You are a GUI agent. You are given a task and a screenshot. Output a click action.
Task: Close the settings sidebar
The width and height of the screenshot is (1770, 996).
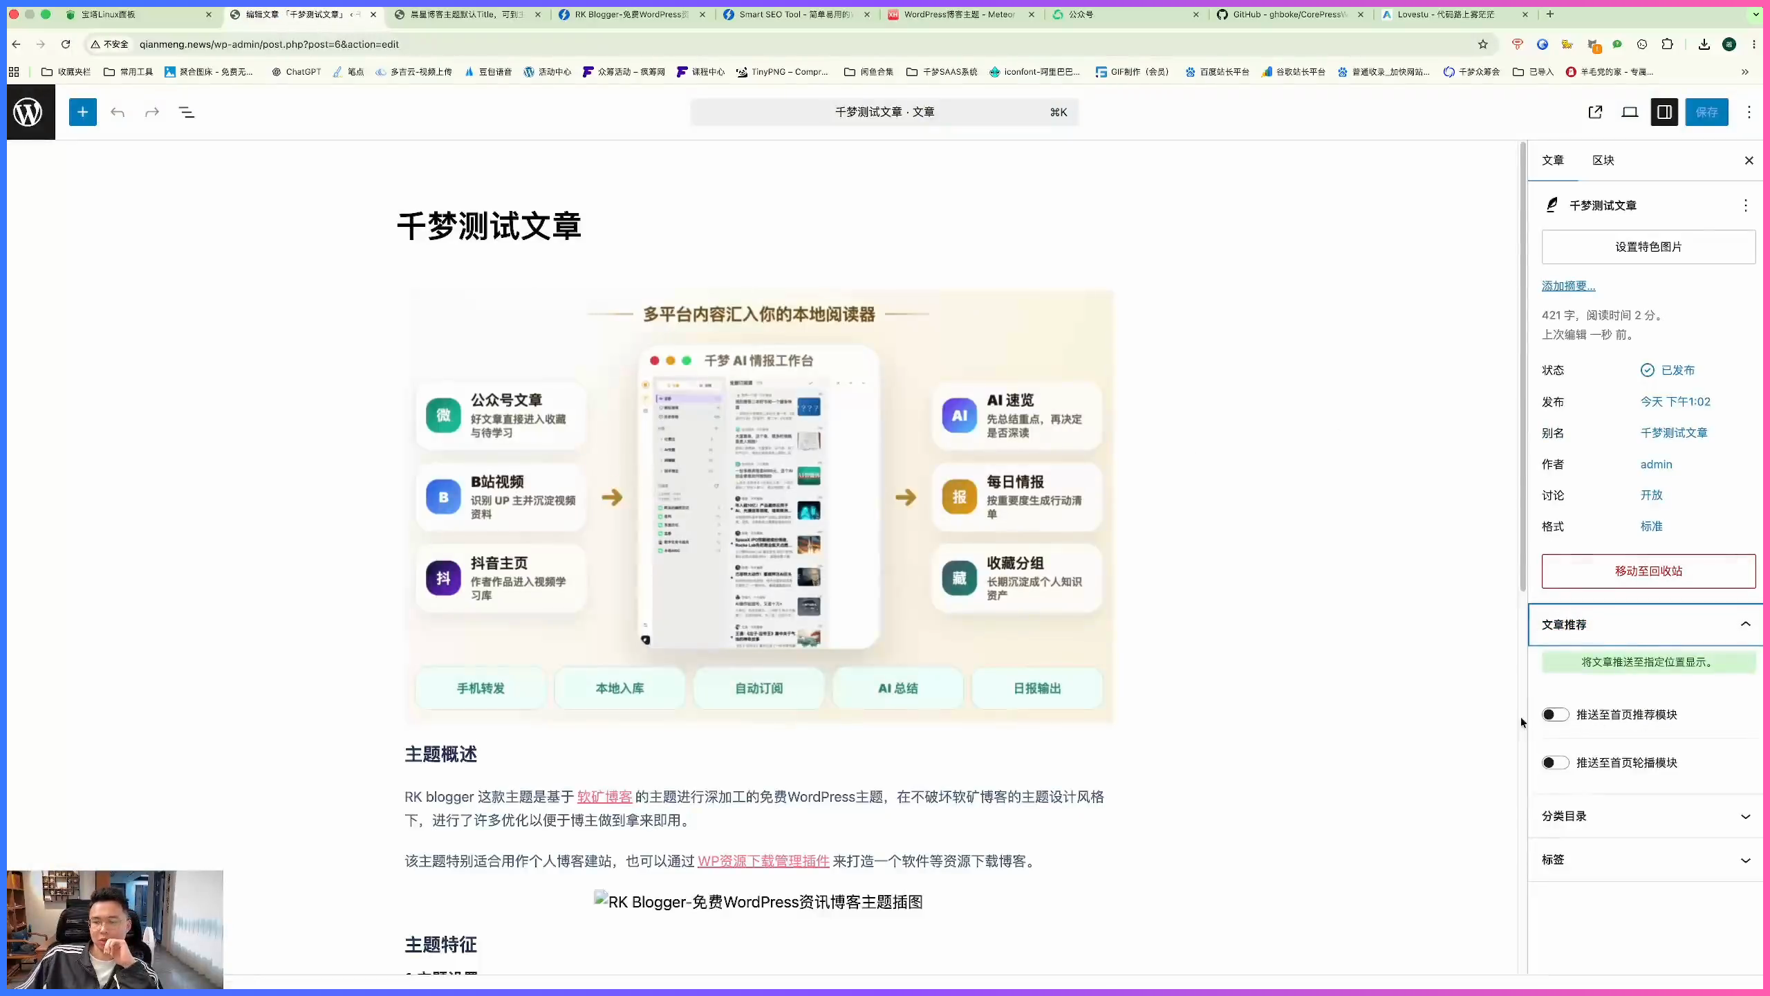pyautogui.click(x=1749, y=160)
